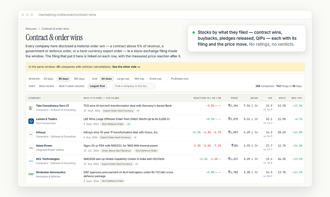
Task: Click the HCL Technologies logo icon
Action: 31,161
